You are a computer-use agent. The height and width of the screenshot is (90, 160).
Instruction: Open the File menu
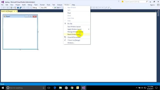click(2, 5)
